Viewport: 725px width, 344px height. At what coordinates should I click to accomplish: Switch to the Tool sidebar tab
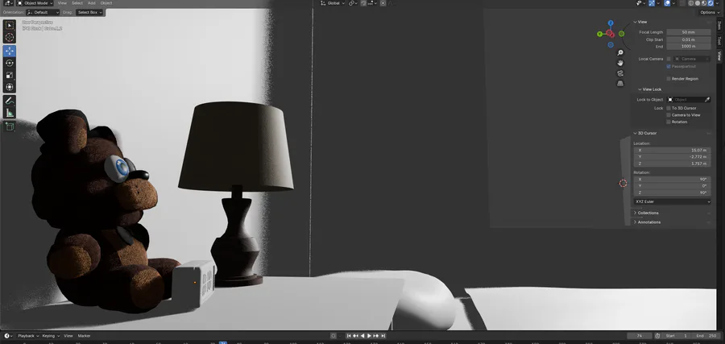click(719, 41)
